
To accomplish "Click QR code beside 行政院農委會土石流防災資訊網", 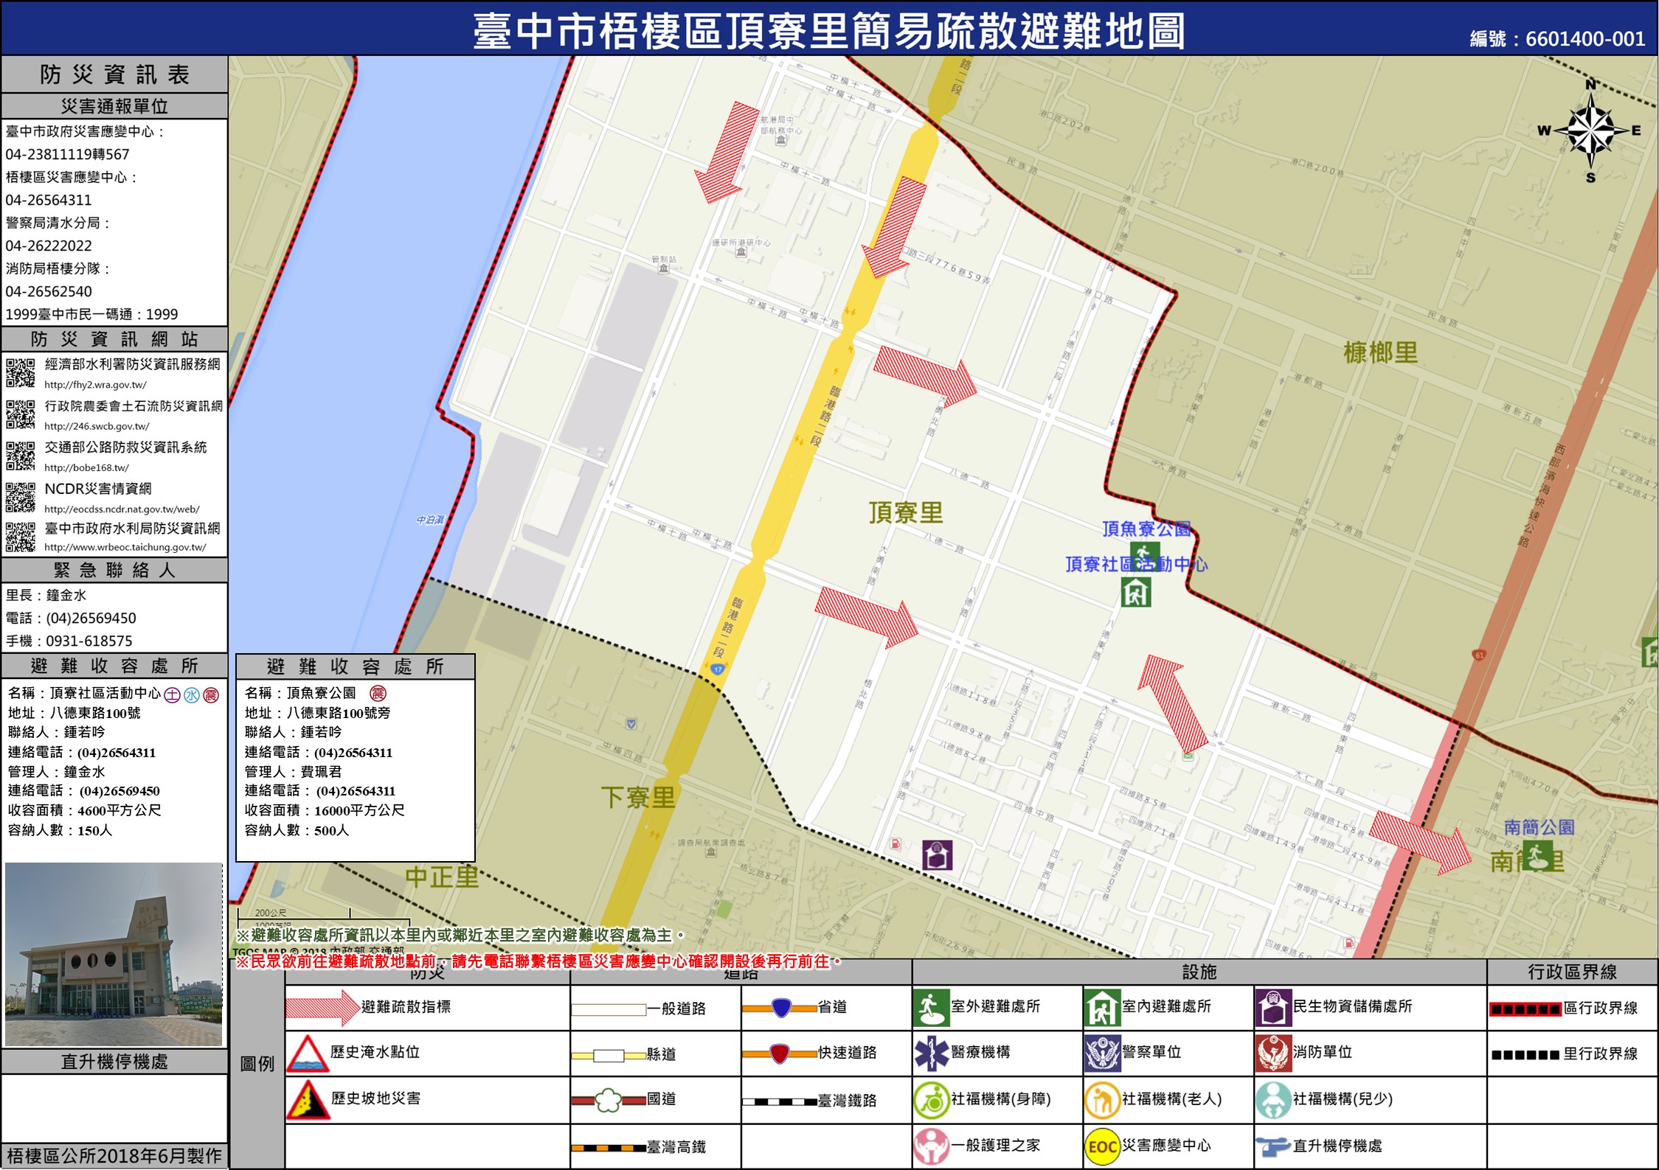I will [x=20, y=414].
